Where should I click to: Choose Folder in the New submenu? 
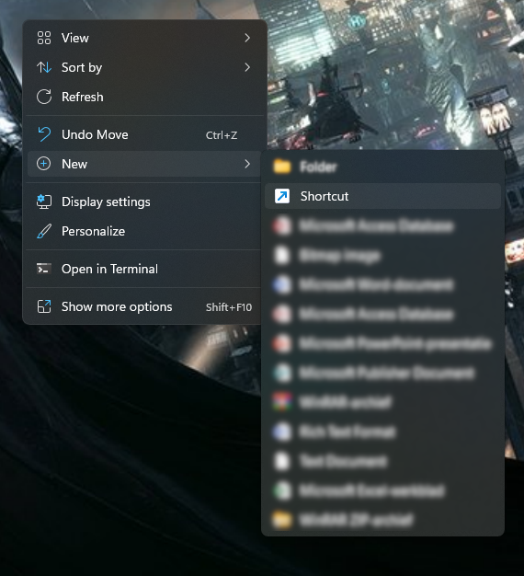click(382, 167)
